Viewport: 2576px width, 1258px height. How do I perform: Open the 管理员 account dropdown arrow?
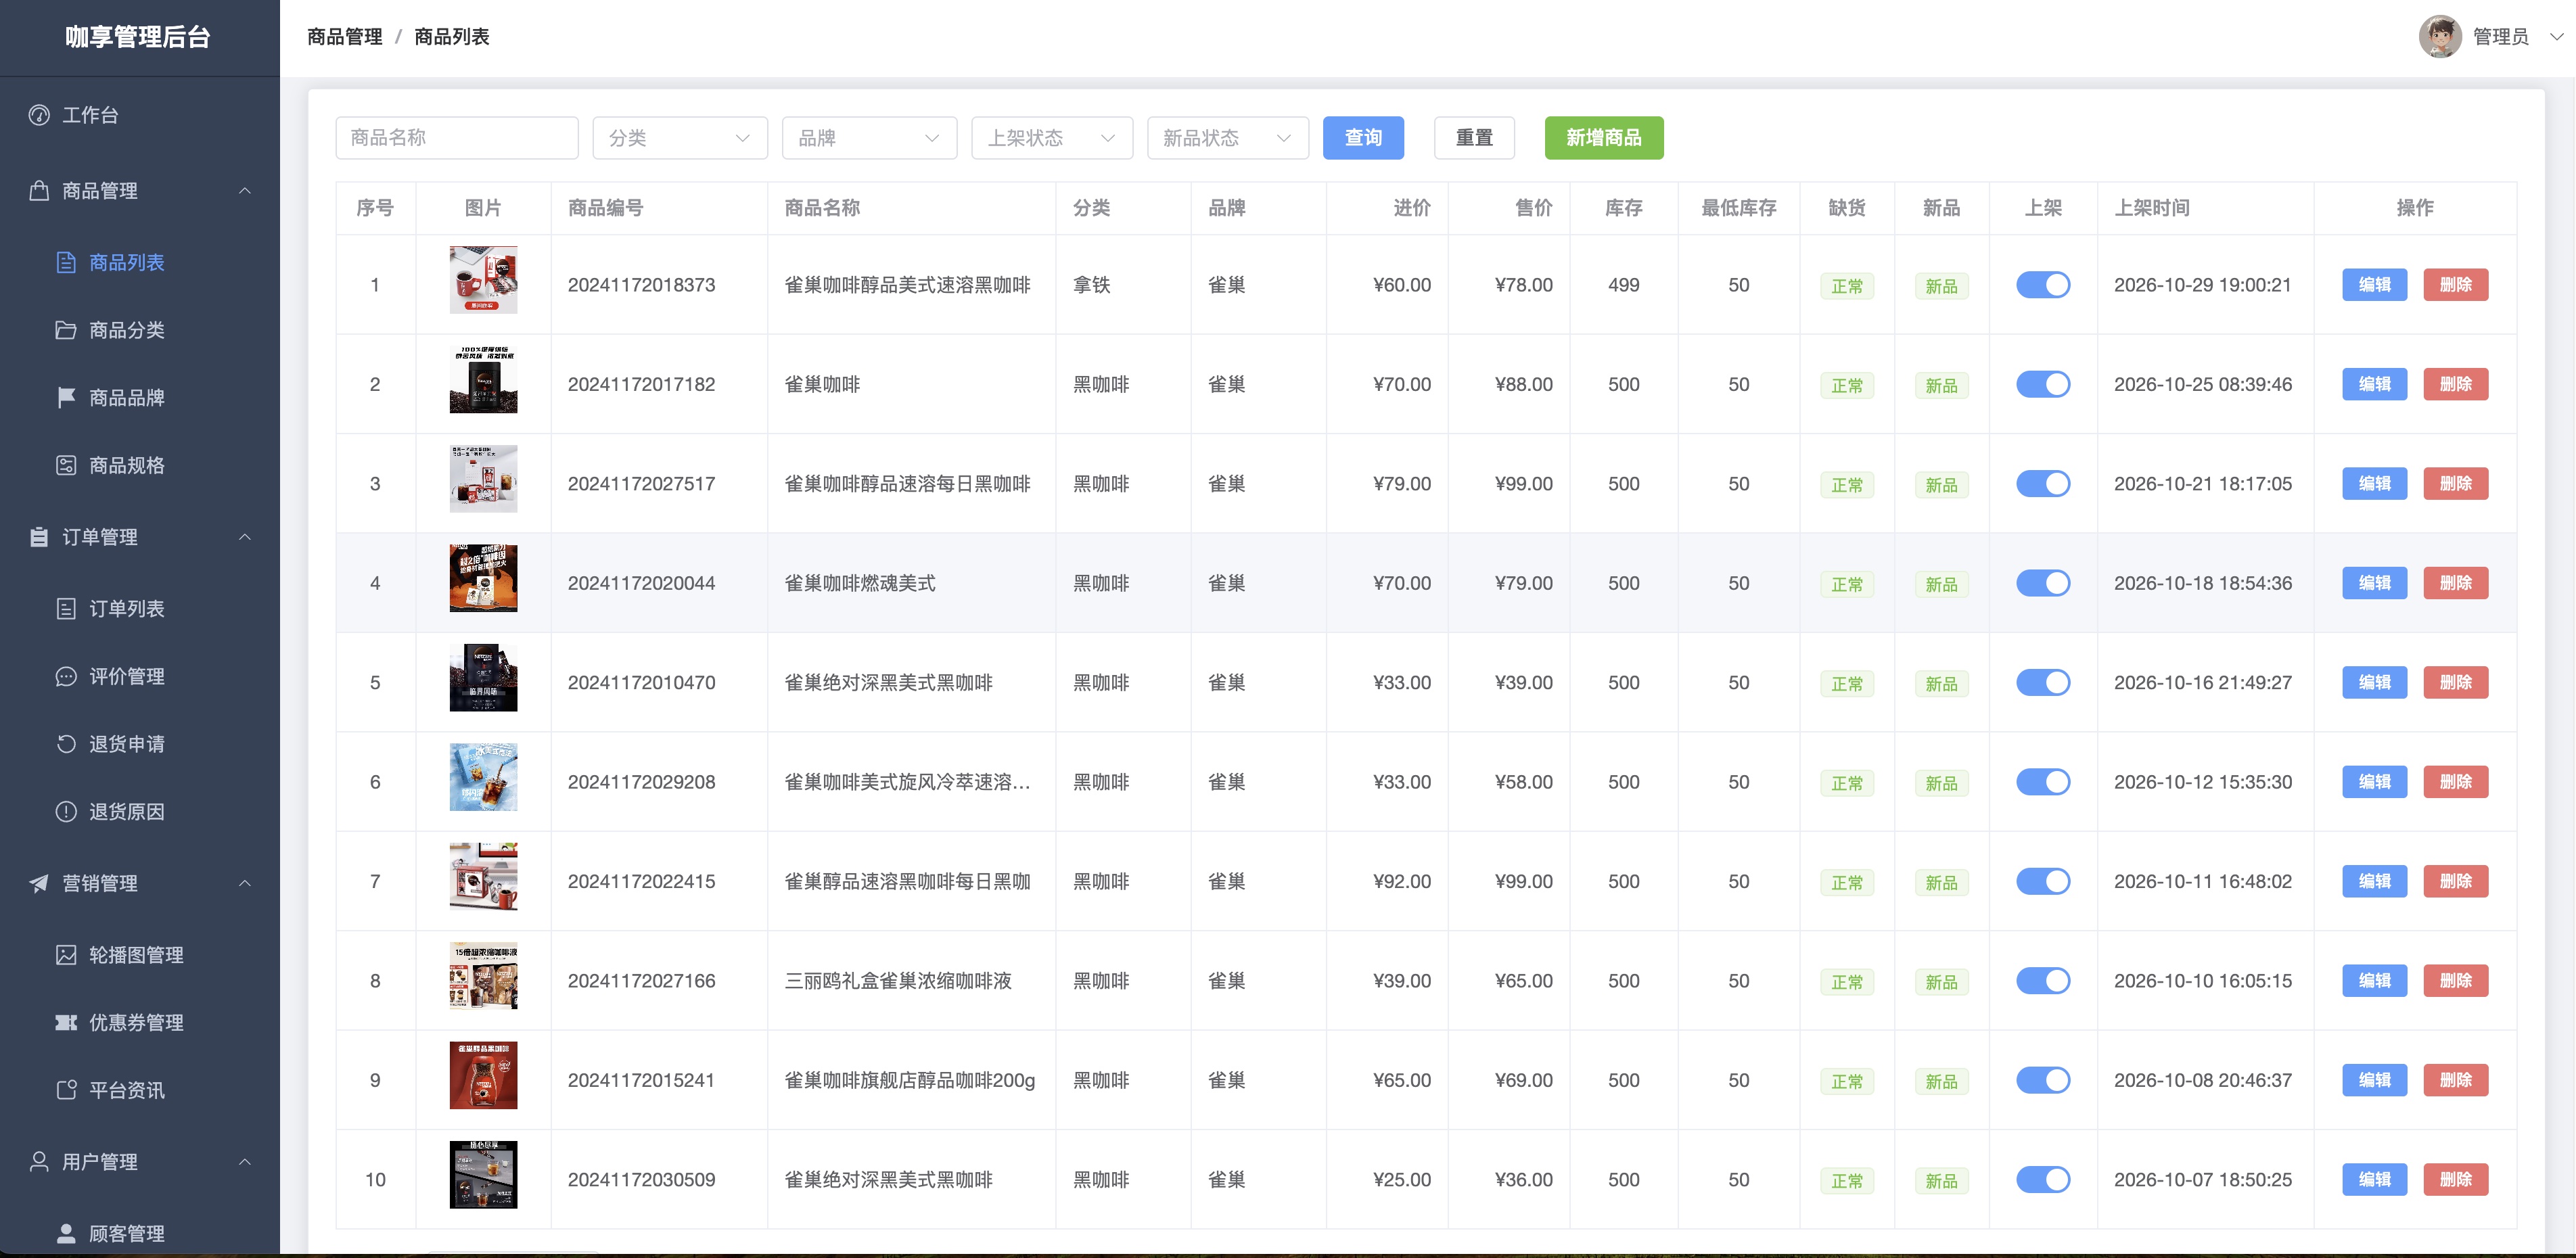pos(2556,37)
